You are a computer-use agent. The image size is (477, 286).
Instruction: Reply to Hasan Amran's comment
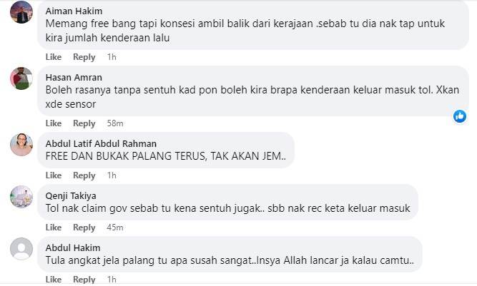[84, 123]
